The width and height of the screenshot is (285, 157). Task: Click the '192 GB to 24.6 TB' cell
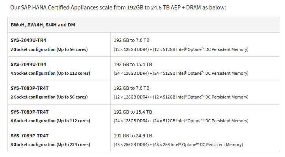pos(133,135)
